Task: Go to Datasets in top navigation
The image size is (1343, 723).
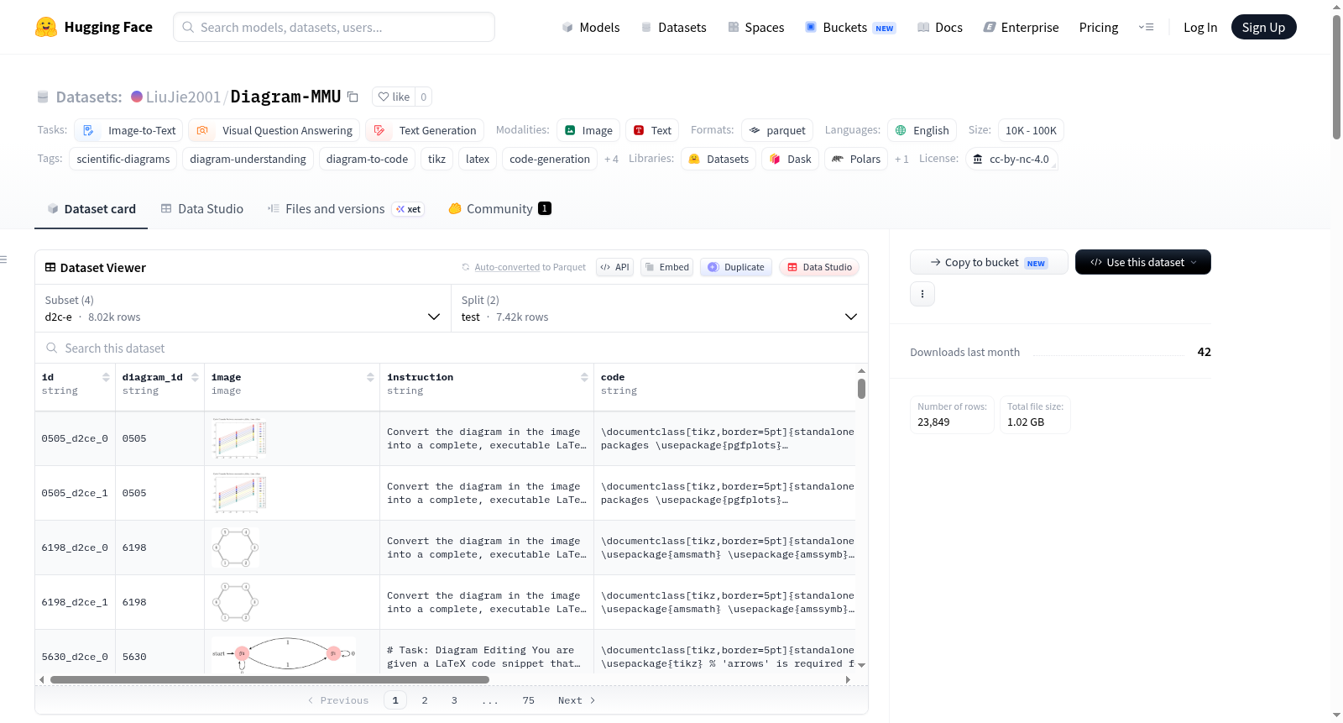Action: point(673,27)
